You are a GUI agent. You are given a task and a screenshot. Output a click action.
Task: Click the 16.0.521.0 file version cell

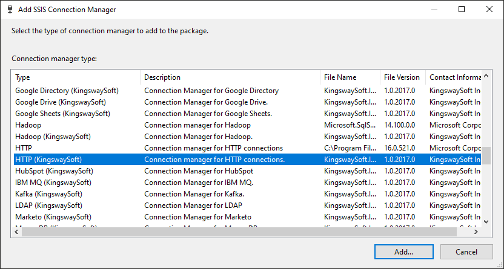tap(400, 148)
